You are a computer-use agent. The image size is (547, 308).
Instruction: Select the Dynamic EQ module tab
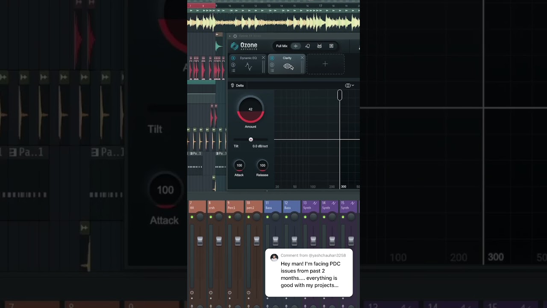[248, 64]
